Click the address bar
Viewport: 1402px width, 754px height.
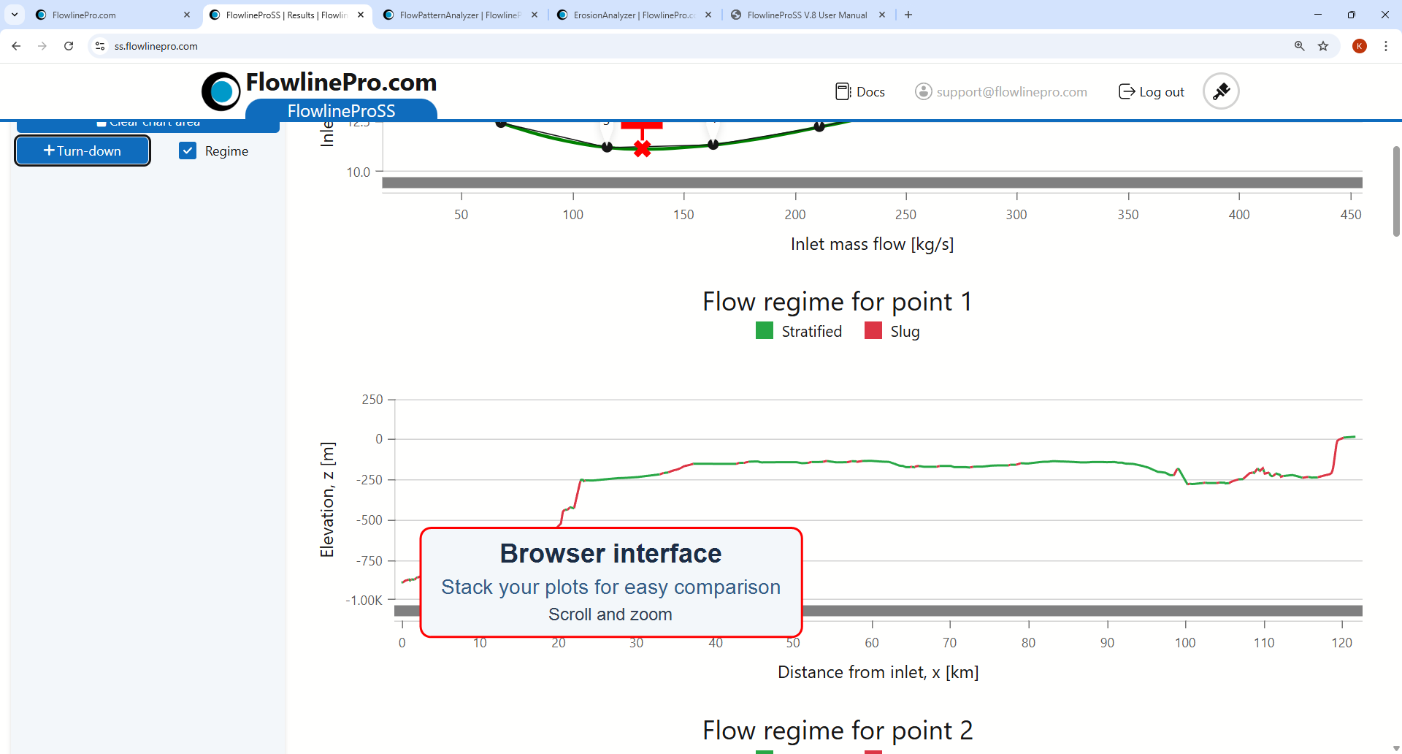point(438,45)
